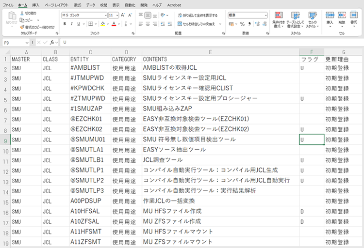Apply yellow fill color swatch
This screenshot has width=364, height=248.
103,24
